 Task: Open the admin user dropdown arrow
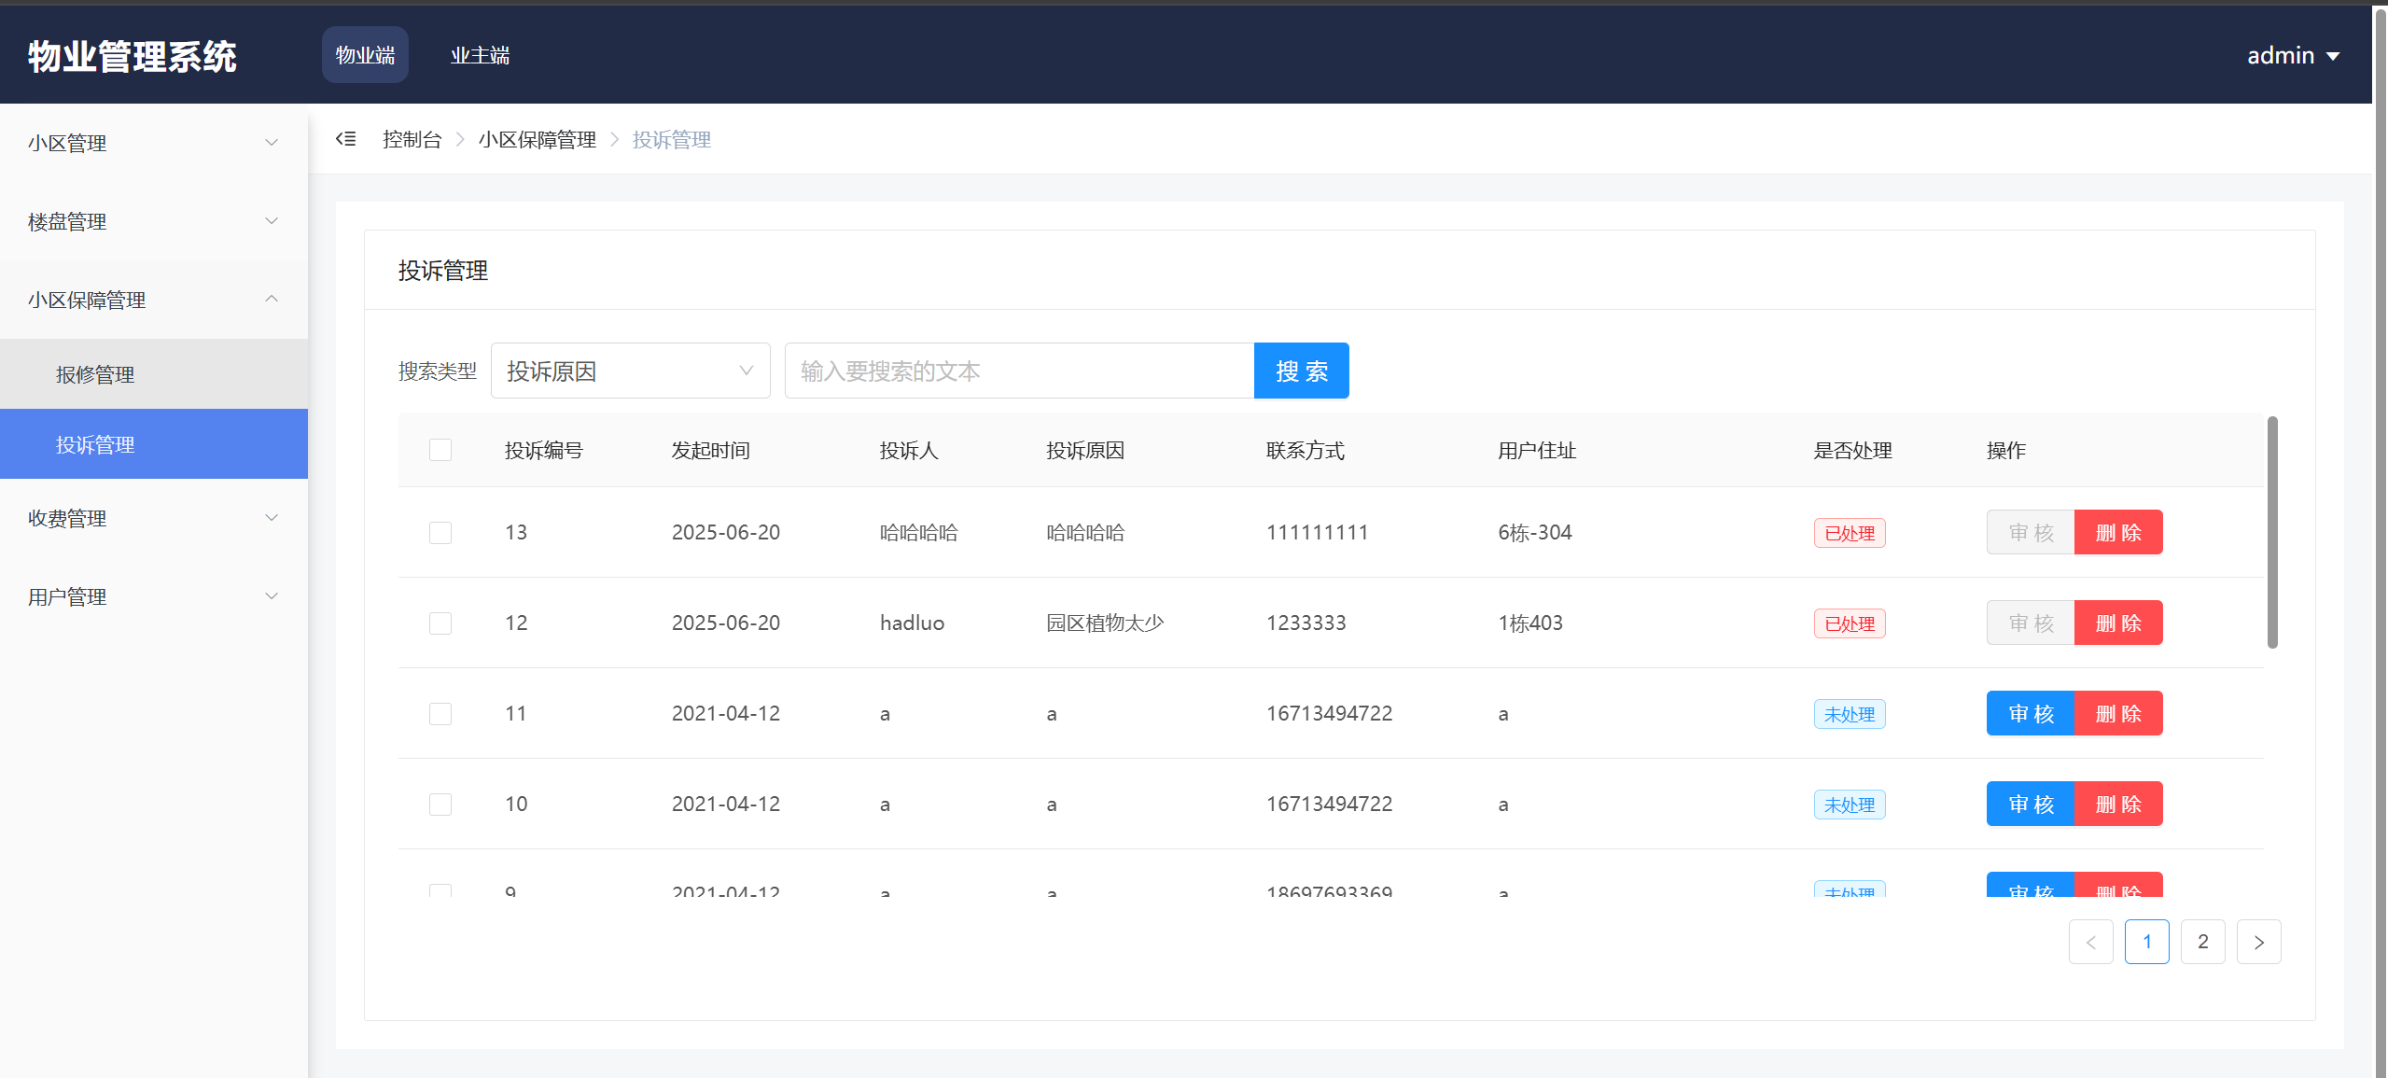point(2333,56)
